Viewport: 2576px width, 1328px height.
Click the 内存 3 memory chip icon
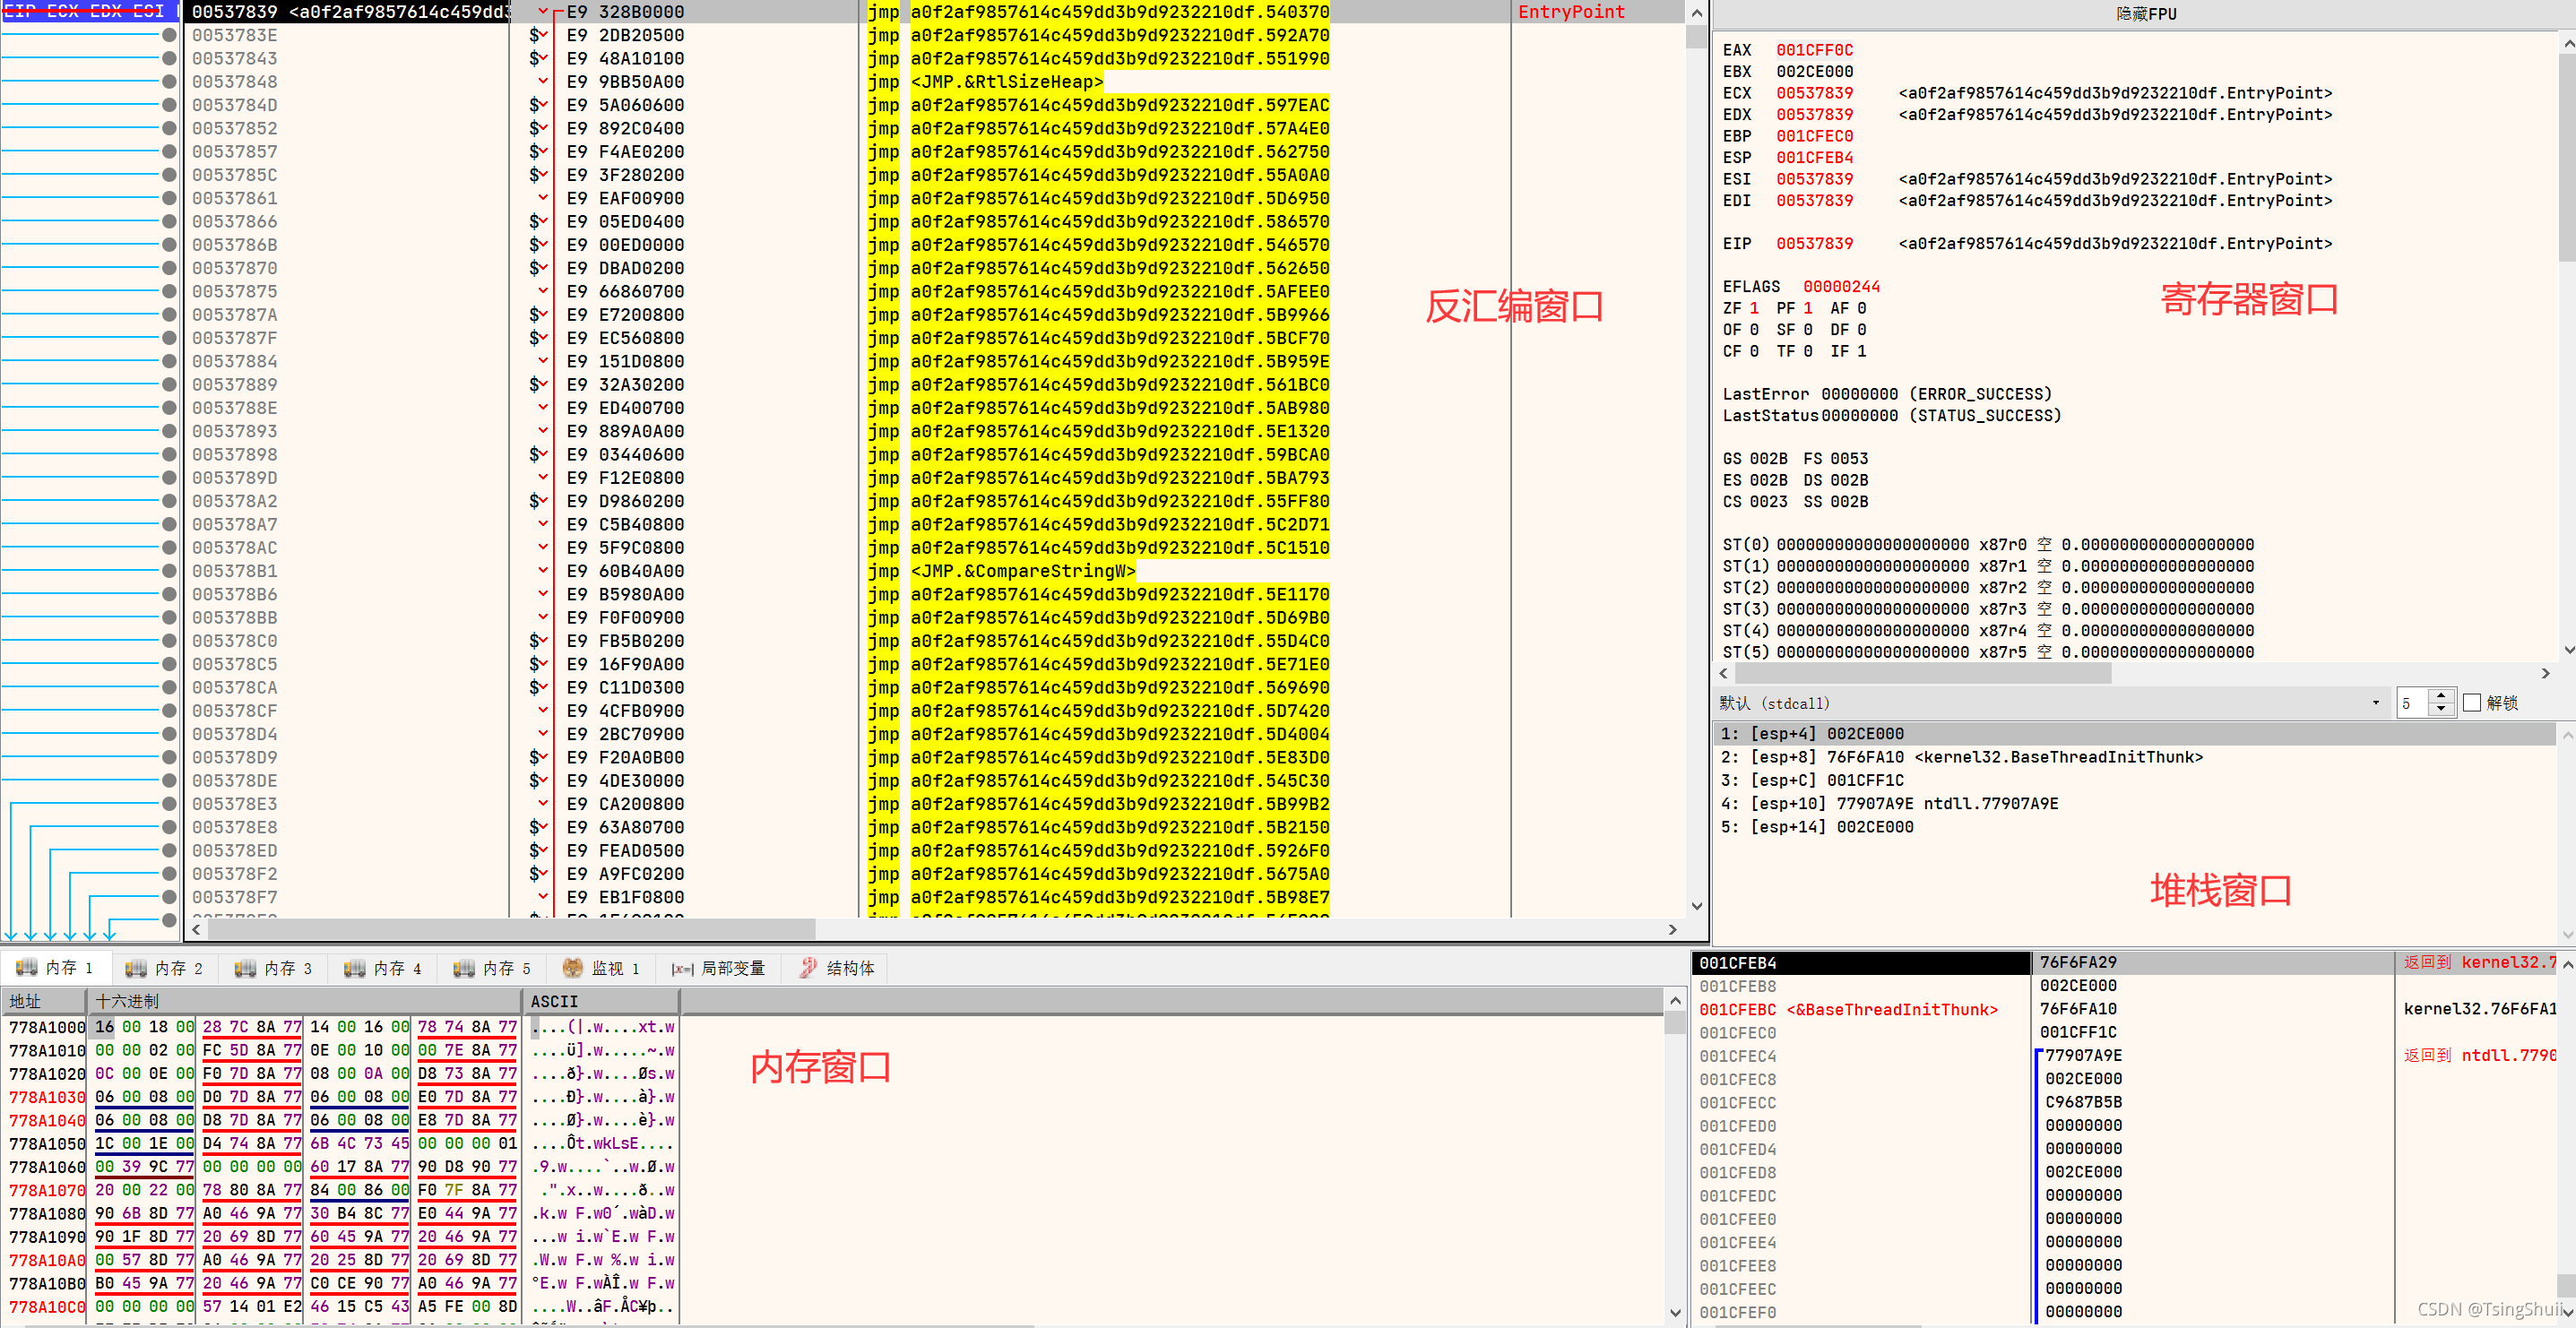[x=245, y=968]
